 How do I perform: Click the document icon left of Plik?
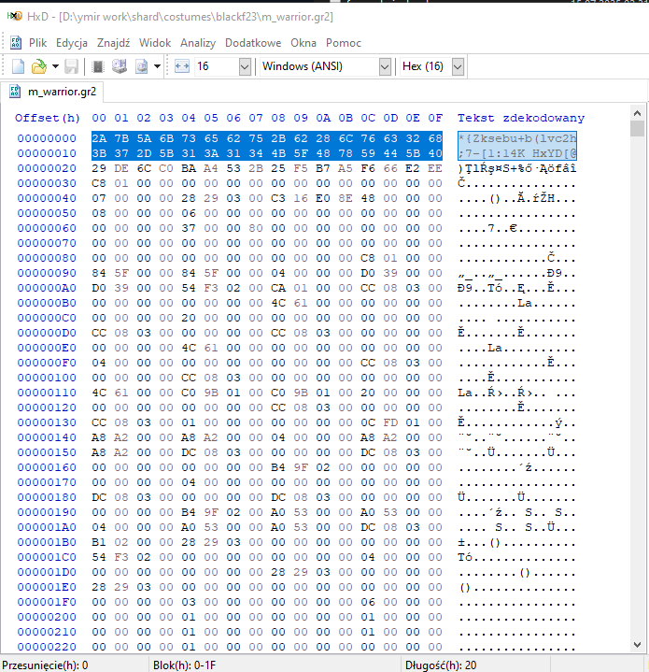tap(16, 43)
